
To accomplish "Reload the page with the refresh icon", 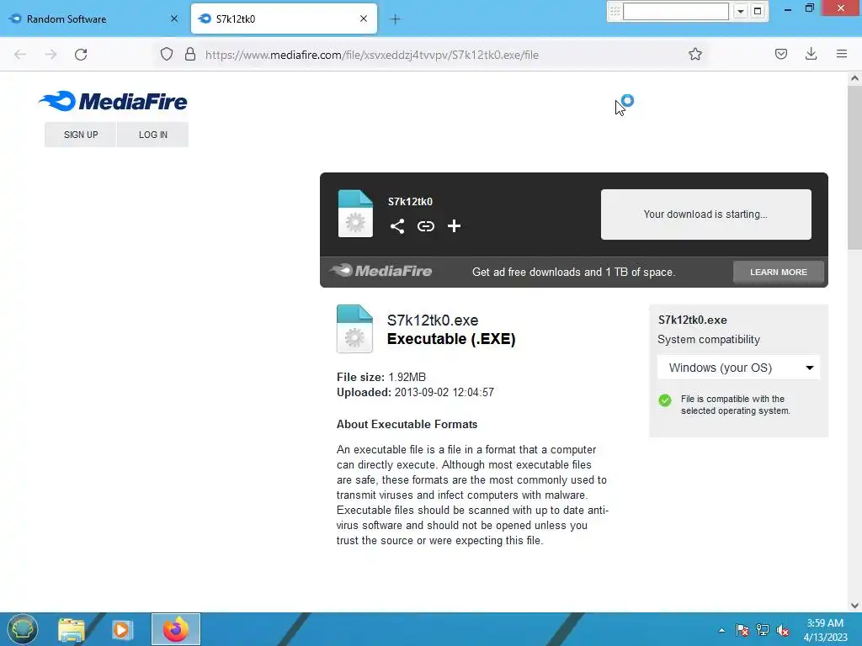I will click(81, 55).
